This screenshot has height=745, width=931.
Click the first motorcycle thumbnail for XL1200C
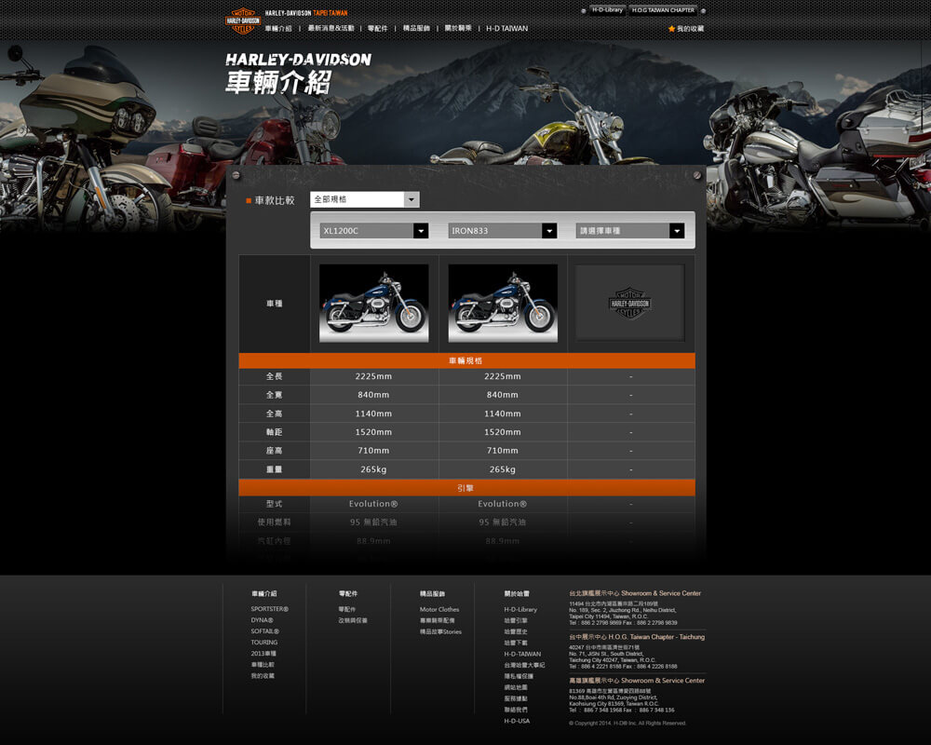[373, 304]
